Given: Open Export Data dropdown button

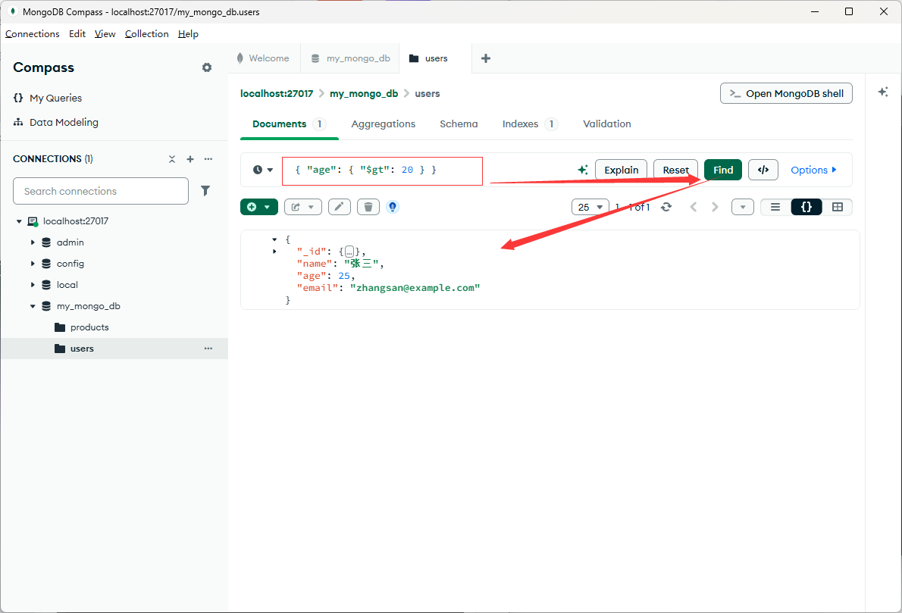Looking at the screenshot, I should (x=302, y=207).
